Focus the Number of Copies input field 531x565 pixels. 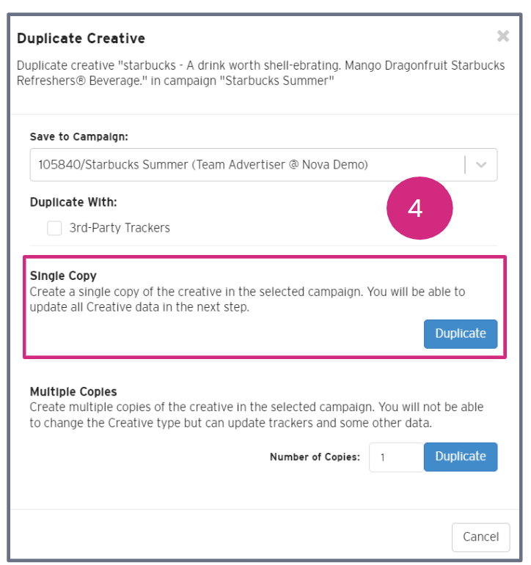tap(396, 457)
